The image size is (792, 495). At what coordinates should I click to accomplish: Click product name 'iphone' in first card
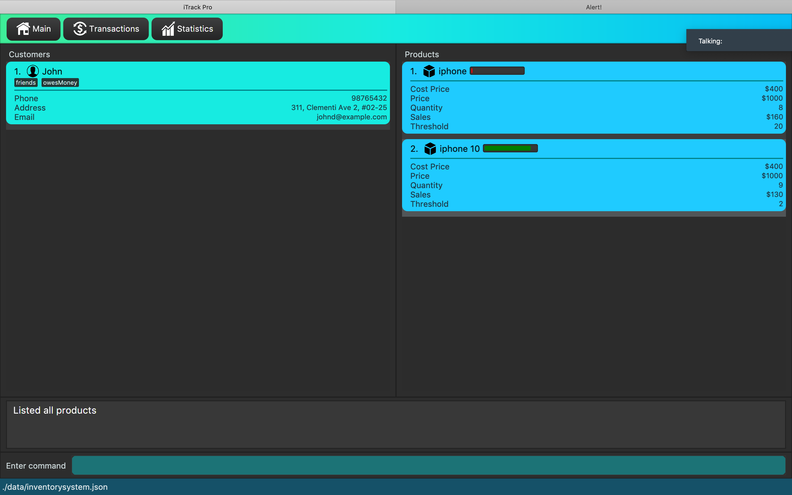point(452,71)
